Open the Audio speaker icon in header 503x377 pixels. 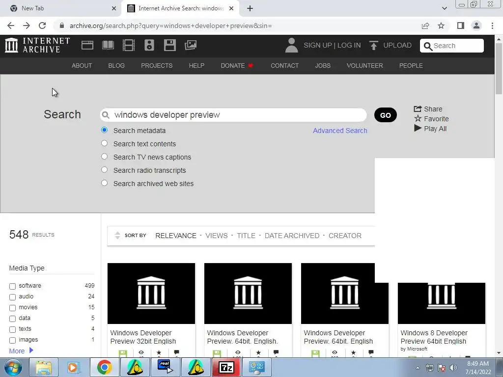149,45
